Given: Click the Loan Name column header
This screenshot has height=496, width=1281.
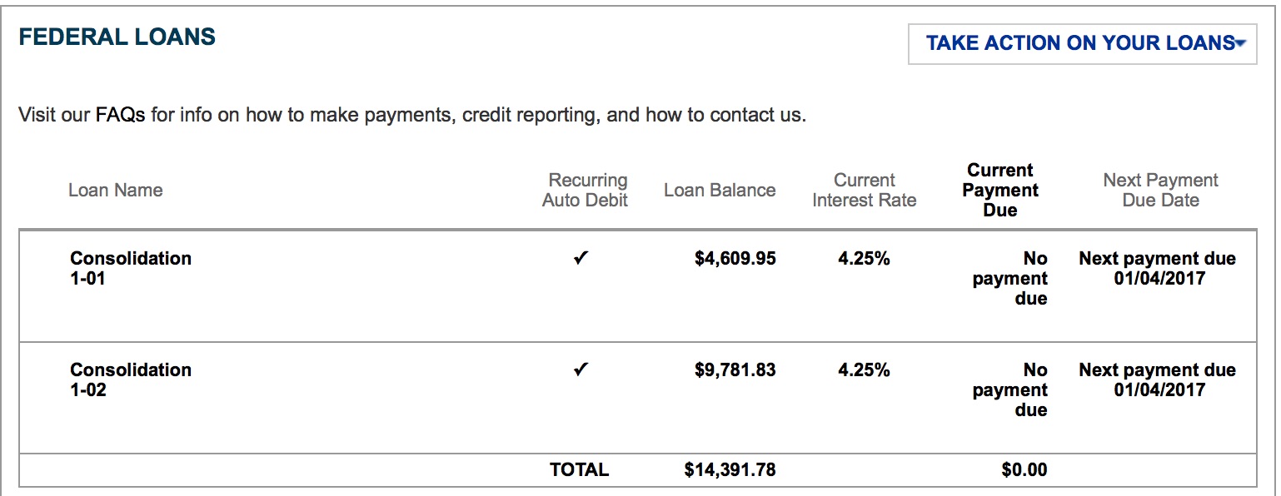Looking at the screenshot, I should [x=115, y=191].
